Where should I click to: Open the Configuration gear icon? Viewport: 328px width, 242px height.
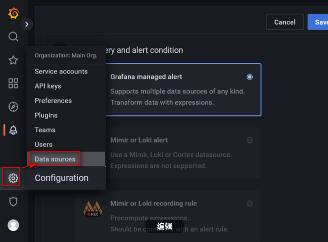[x=13, y=178]
